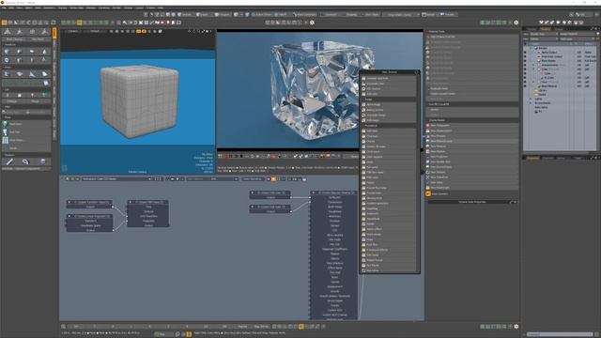Close the Add node popup list
Screen dimensions: 601x338
point(417,72)
